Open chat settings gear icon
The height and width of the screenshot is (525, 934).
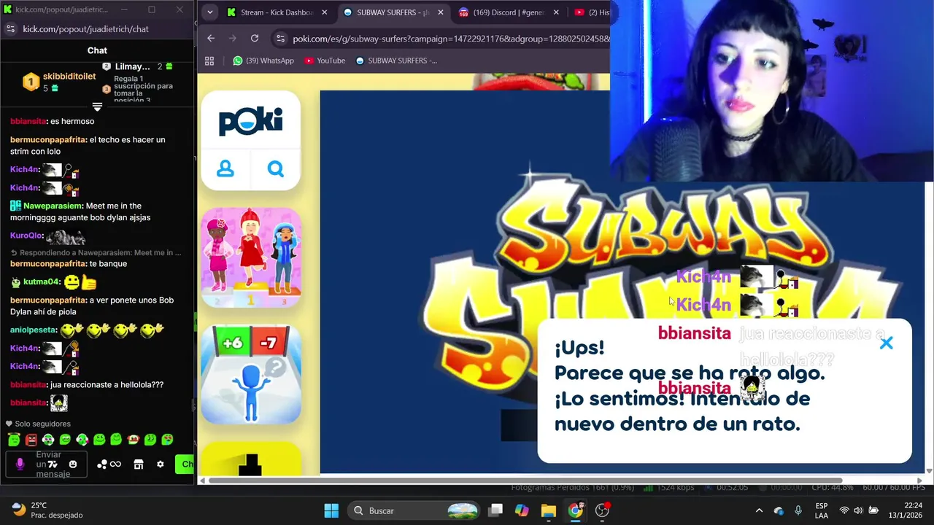click(161, 464)
